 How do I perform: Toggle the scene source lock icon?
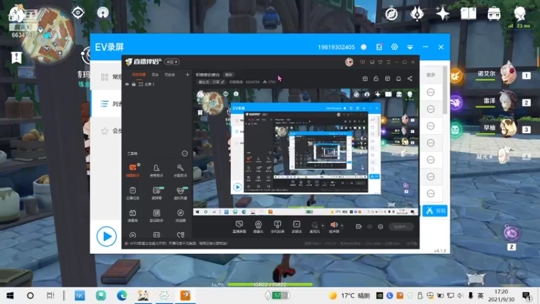tap(134, 84)
